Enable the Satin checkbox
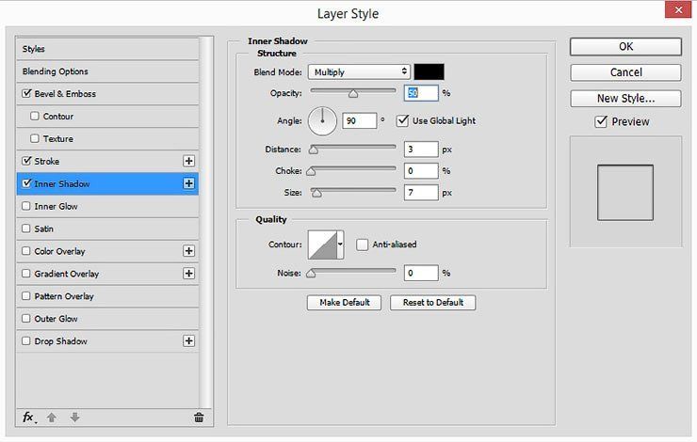Screen dimensions: 697x442 pos(26,229)
